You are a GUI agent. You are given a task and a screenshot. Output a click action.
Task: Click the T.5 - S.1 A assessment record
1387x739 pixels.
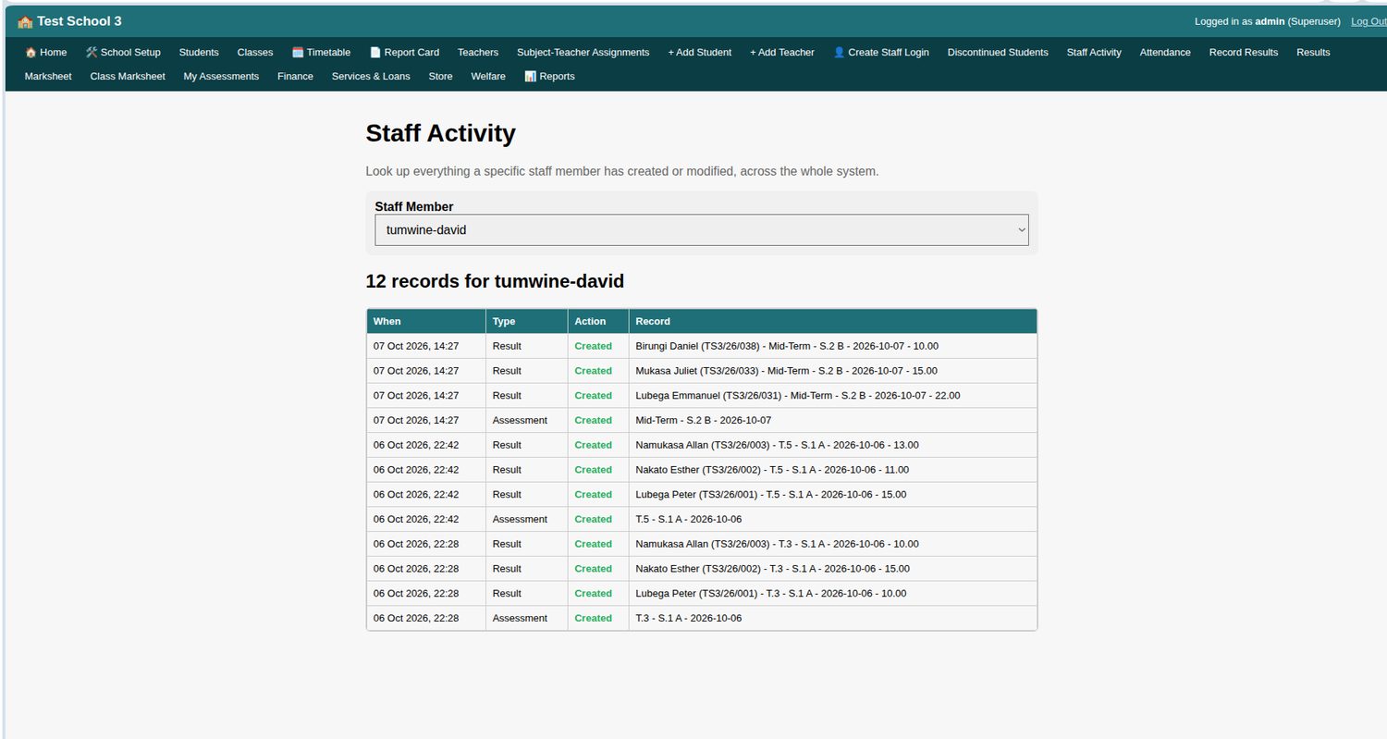click(689, 520)
